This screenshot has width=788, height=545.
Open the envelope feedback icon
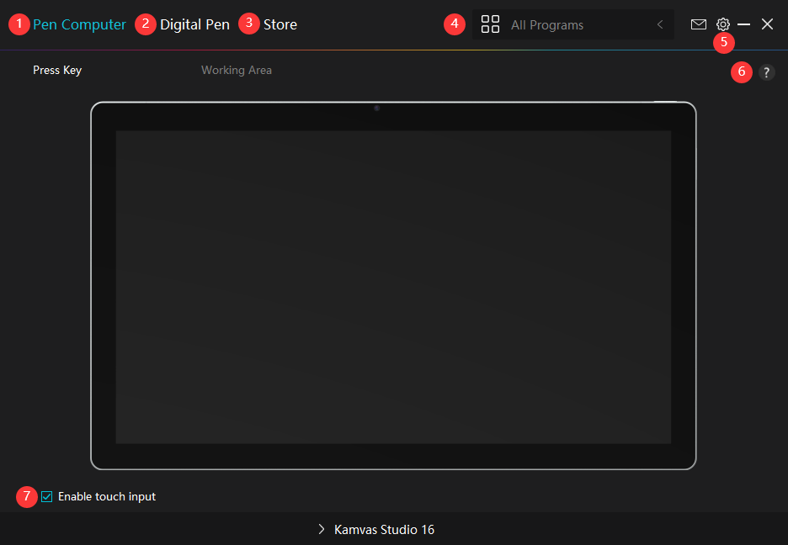click(698, 24)
